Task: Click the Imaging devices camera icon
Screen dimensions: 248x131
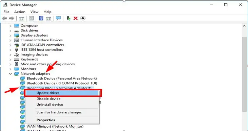Action: coord(16,54)
